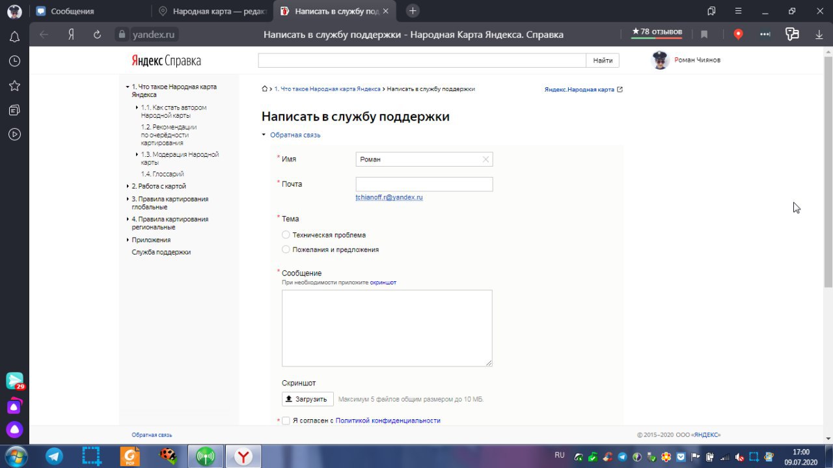833x468 pixels.
Task: Open the bookmarks manager icon in title bar
Action: tap(711, 11)
